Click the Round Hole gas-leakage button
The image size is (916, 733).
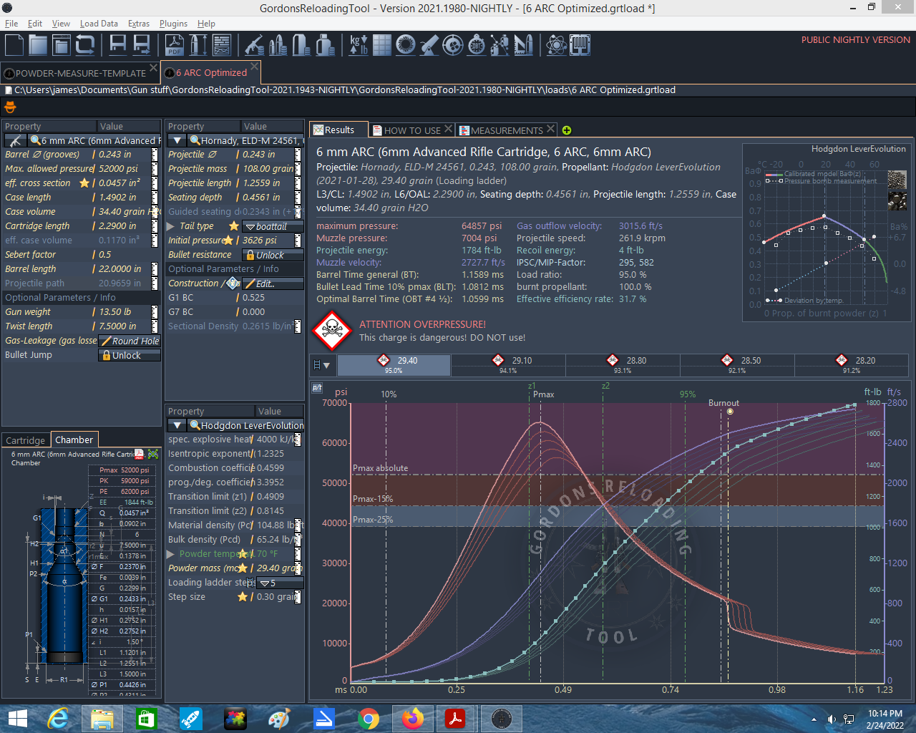point(130,341)
